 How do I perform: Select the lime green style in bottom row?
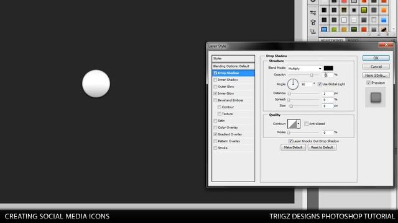(x=334, y=30)
